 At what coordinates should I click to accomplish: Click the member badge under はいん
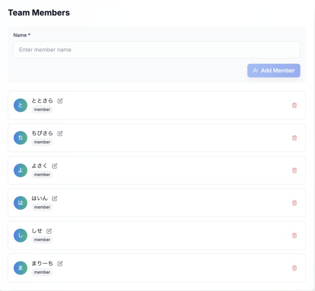(42, 207)
